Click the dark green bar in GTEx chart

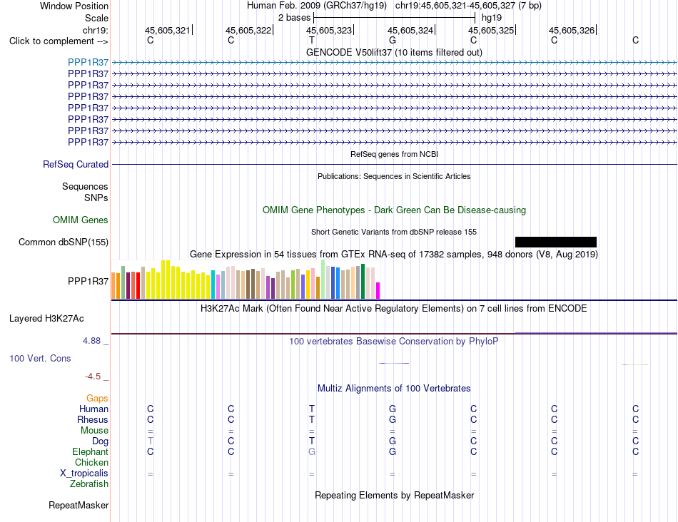(363, 281)
